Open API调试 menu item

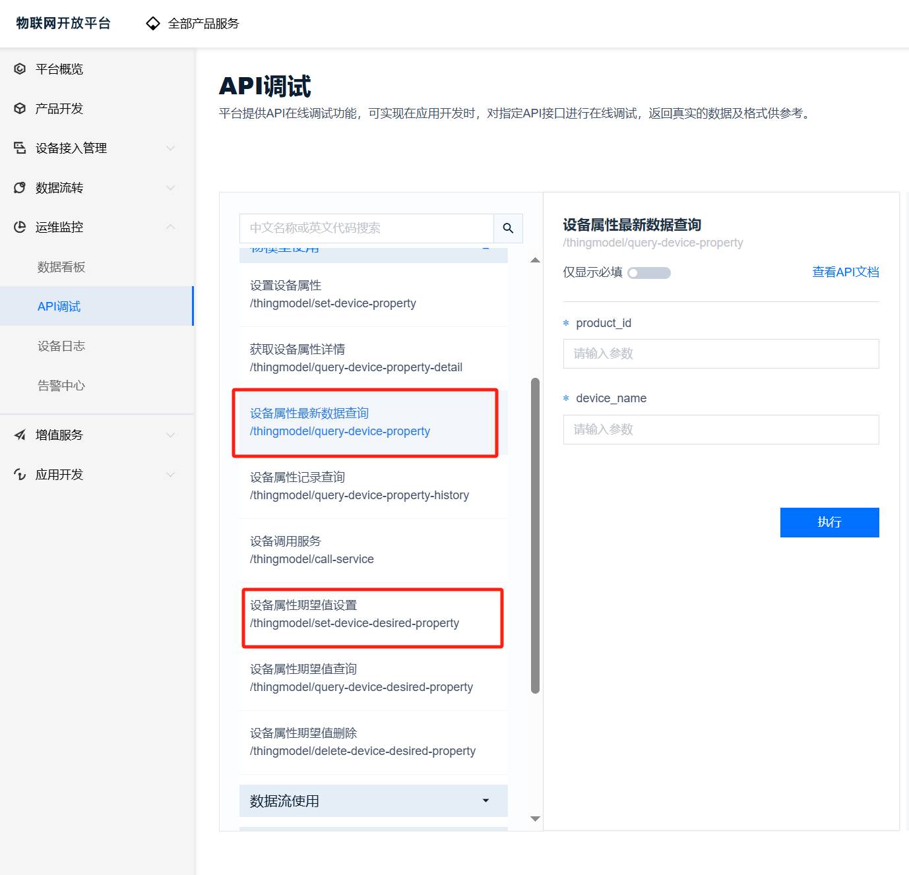96,306
